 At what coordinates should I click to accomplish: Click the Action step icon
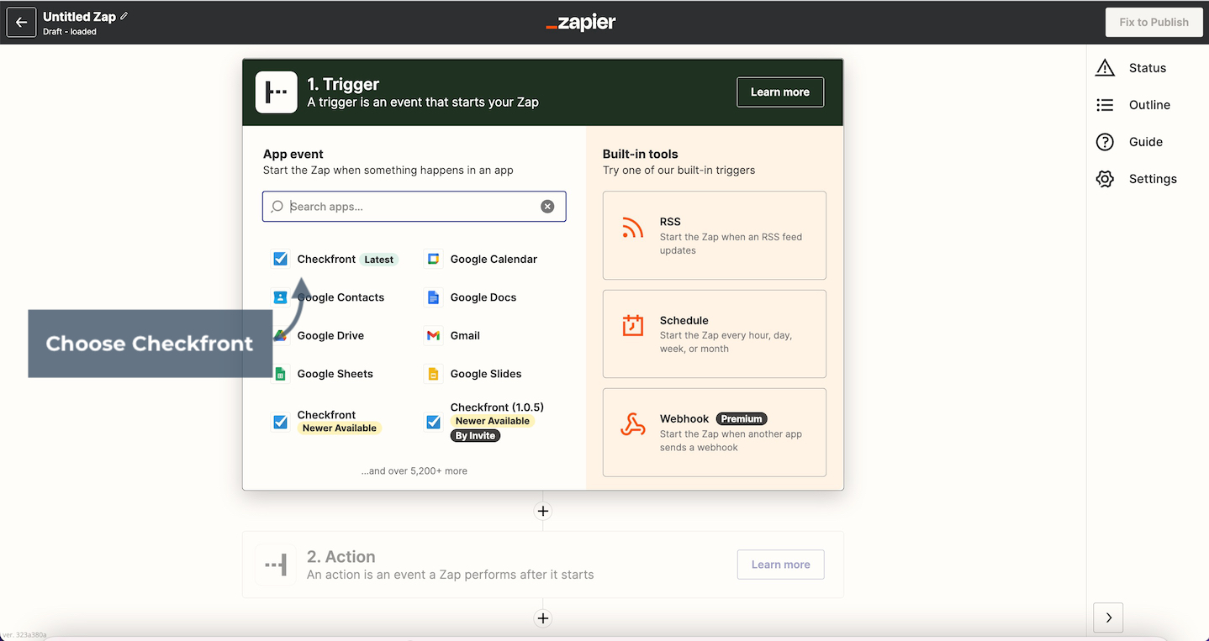(x=276, y=565)
